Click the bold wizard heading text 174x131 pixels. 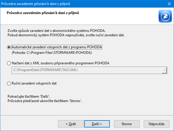pyautogui.click(x=43, y=13)
